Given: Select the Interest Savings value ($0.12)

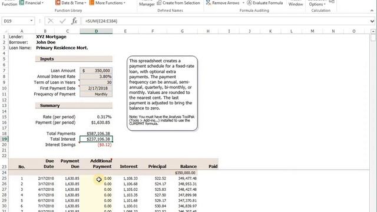Looking at the screenshot, I should click(96, 145).
